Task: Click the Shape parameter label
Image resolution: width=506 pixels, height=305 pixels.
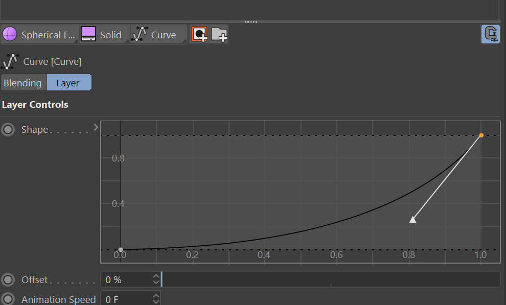Action: click(x=35, y=130)
